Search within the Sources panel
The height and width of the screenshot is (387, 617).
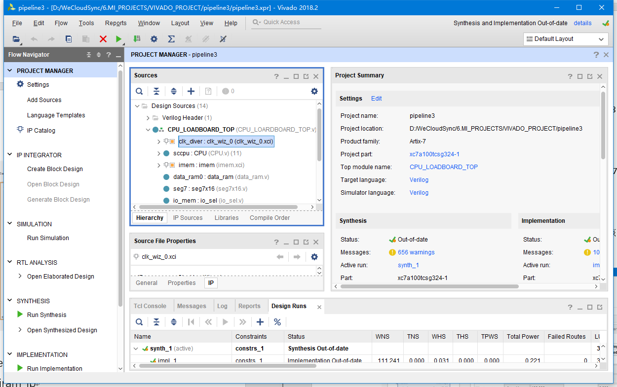coord(139,91)
